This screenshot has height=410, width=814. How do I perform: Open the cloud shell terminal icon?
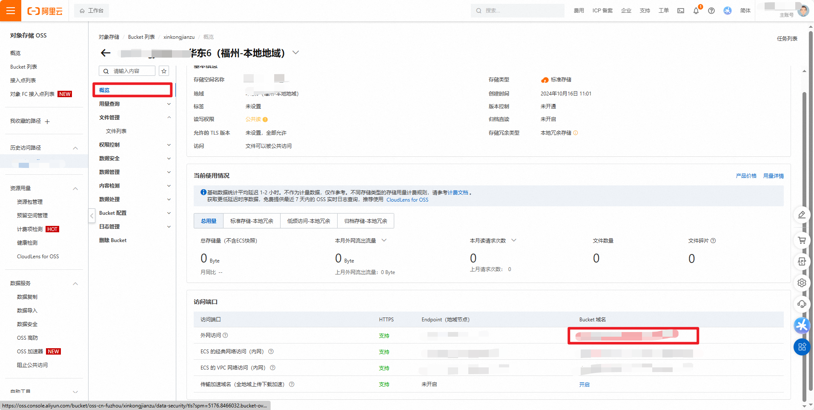[x=681, y=11]
